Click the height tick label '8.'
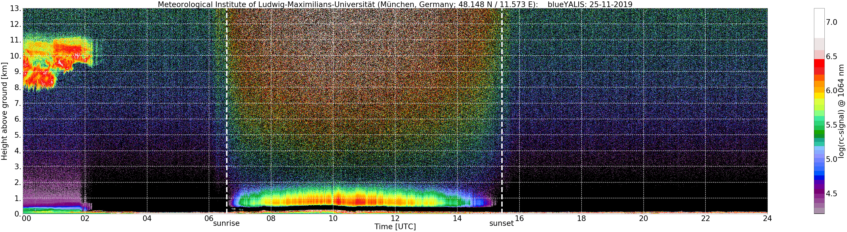 coord(17,87)
